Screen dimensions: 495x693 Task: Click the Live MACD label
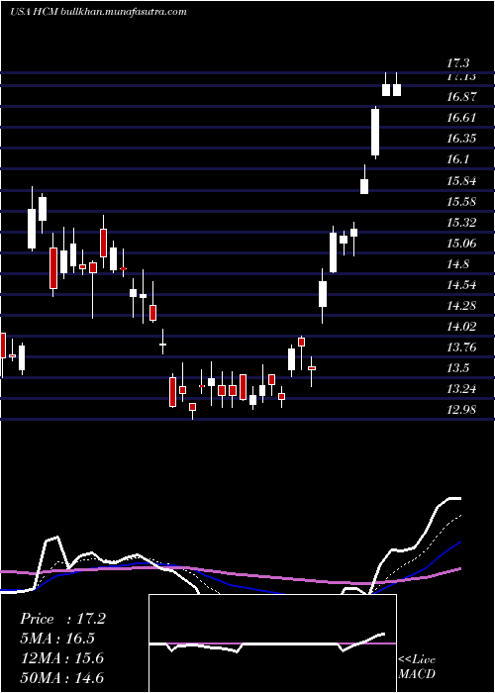417,667
